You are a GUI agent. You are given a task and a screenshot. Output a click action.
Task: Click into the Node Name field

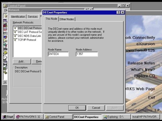tap(58, 54)
